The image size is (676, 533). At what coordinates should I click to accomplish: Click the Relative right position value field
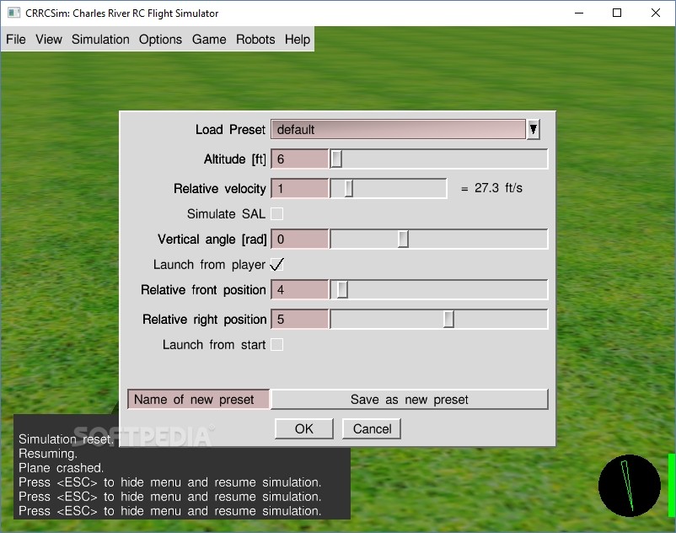coord(299,320)
